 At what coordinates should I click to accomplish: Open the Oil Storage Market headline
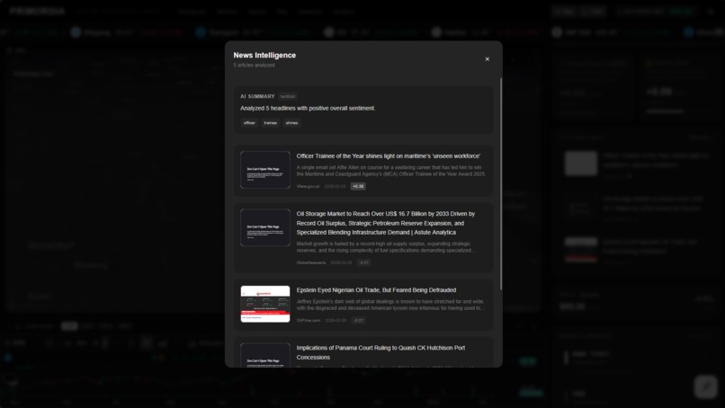386,223
